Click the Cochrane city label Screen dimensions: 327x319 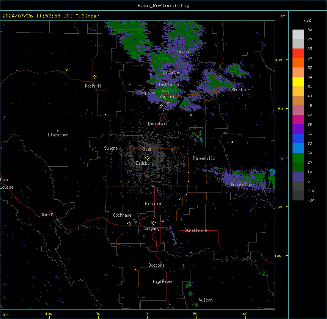pyautogui.click(x=122, y=215)
